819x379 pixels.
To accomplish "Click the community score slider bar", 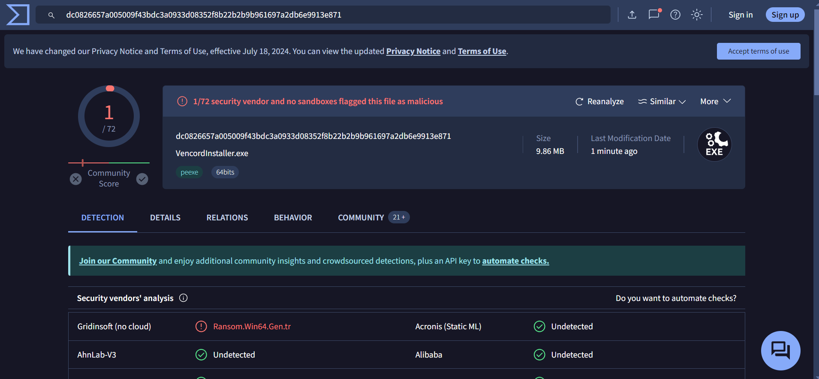I will [109, 163].
